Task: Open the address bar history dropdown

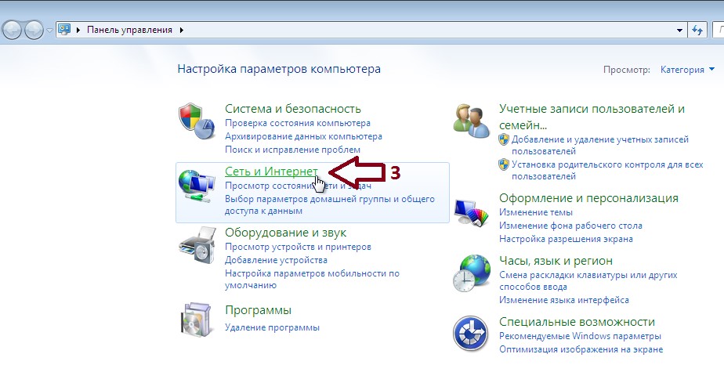Action: pyautogui.click(x=679, y=30)
